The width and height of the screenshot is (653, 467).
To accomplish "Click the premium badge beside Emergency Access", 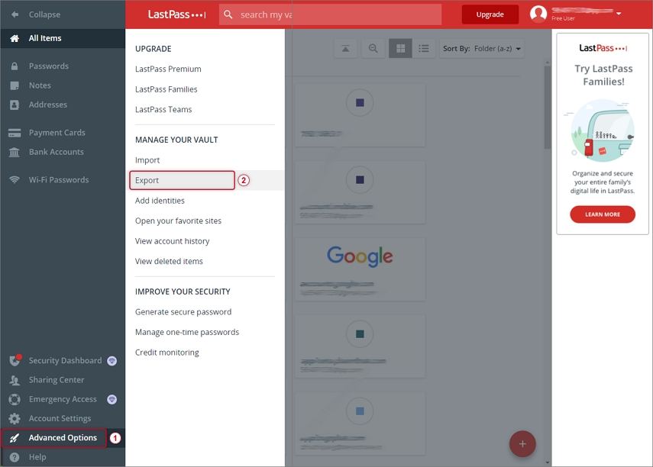I will 112,400.
